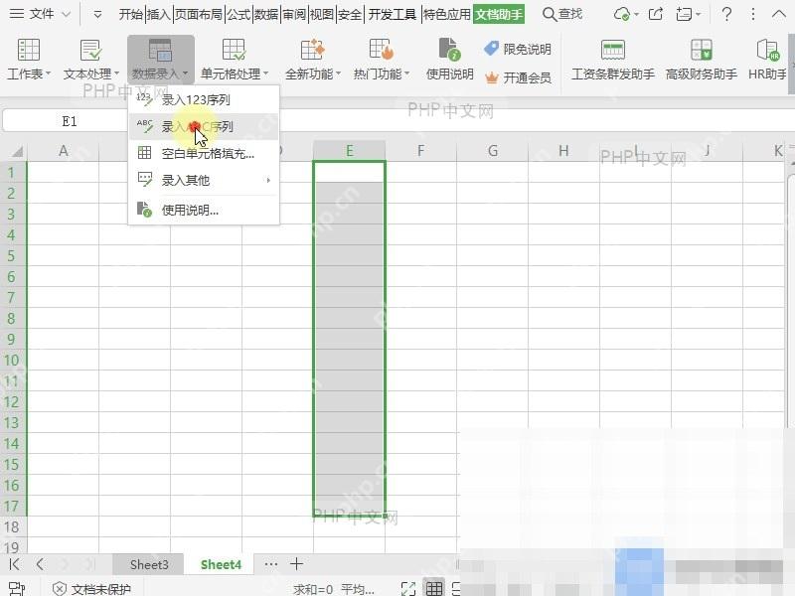The width and height of the screenshot is (795, 596).
Task: Open the quick access toolbar dropdown
Action: coord(97,15)
